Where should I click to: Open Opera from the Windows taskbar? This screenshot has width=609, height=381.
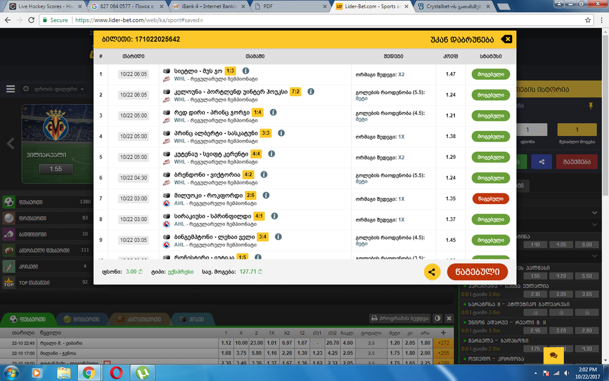click(116, 373)
